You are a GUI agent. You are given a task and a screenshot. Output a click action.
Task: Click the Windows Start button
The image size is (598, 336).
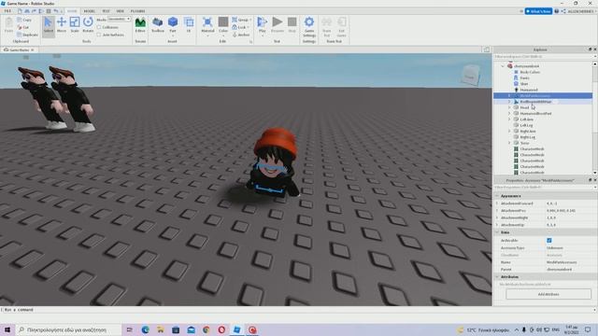(7, 329)
